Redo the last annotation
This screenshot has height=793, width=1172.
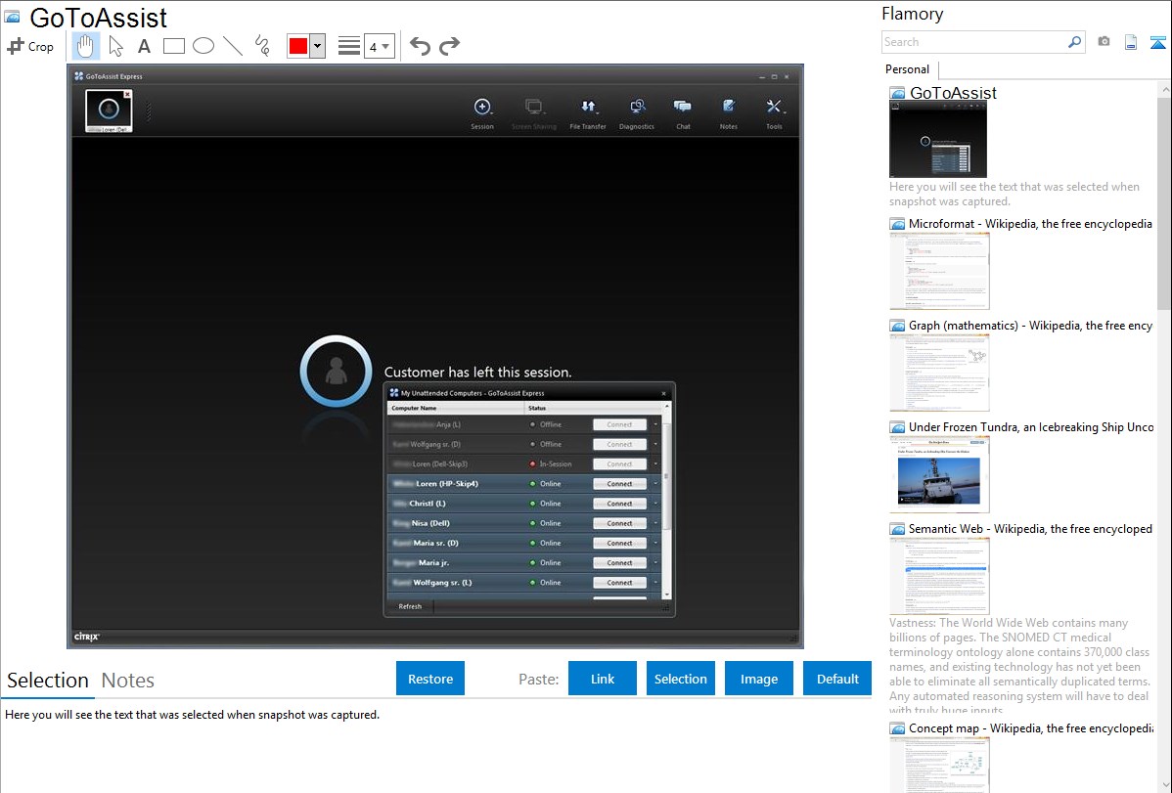(x=449, y=46)
